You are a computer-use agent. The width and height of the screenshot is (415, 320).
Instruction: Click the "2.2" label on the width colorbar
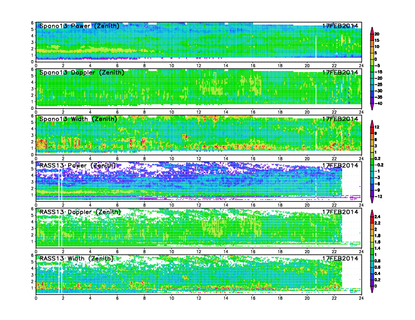pos(377,223)
